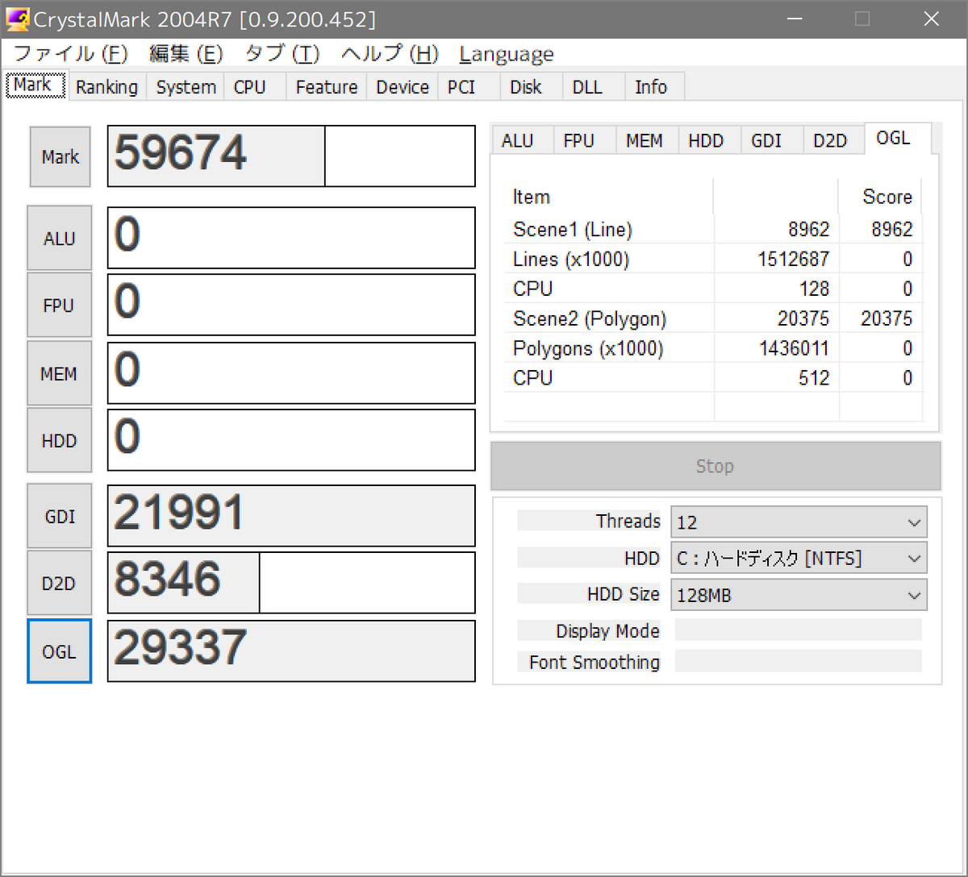
Task: Run the GDI benchmark button
Action: point(60,516)
